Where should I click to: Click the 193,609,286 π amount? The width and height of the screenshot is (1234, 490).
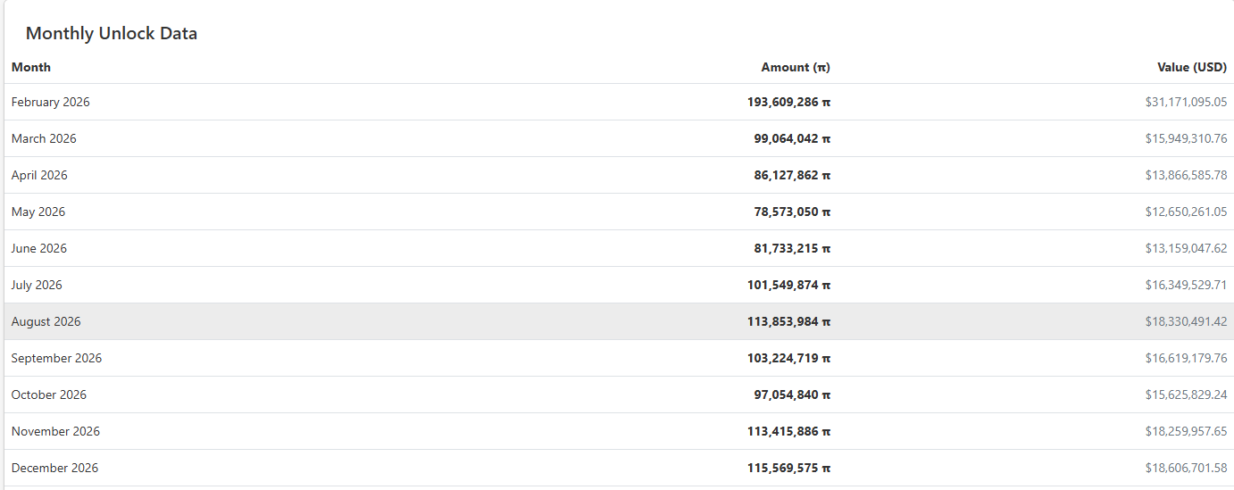coord(788,102)
